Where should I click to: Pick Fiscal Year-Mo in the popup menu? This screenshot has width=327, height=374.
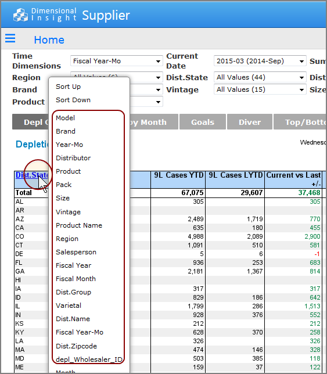80,332
